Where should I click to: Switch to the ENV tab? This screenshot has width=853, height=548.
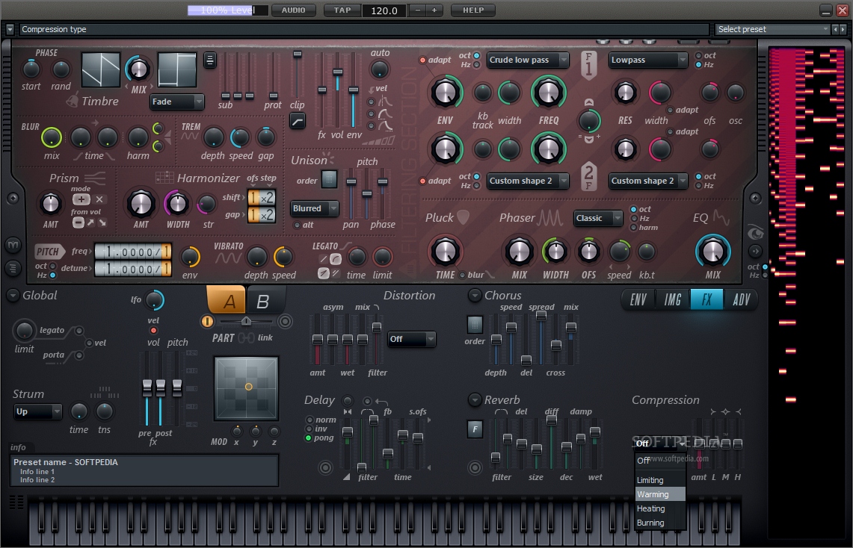click(638, 299)
